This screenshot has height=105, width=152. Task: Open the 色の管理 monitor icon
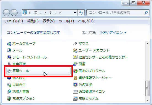click(x=75, y=85)
